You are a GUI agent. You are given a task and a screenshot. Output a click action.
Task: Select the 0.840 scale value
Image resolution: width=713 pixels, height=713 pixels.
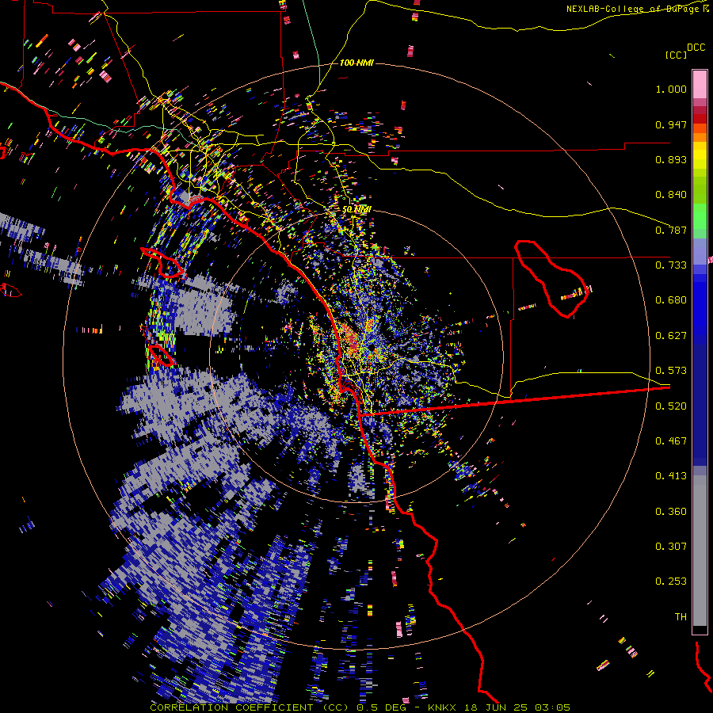pos(671,195)
